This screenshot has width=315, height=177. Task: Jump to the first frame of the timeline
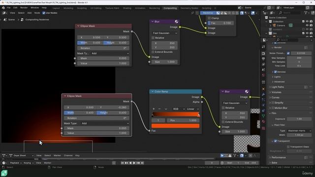(123, 163)
